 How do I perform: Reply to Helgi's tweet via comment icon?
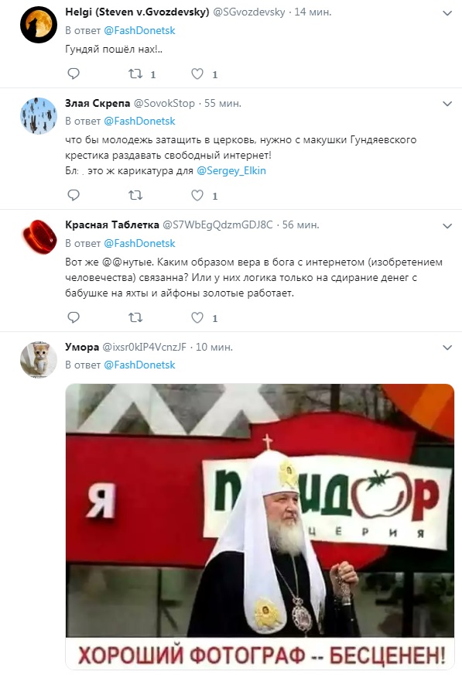tap(74, 74)
